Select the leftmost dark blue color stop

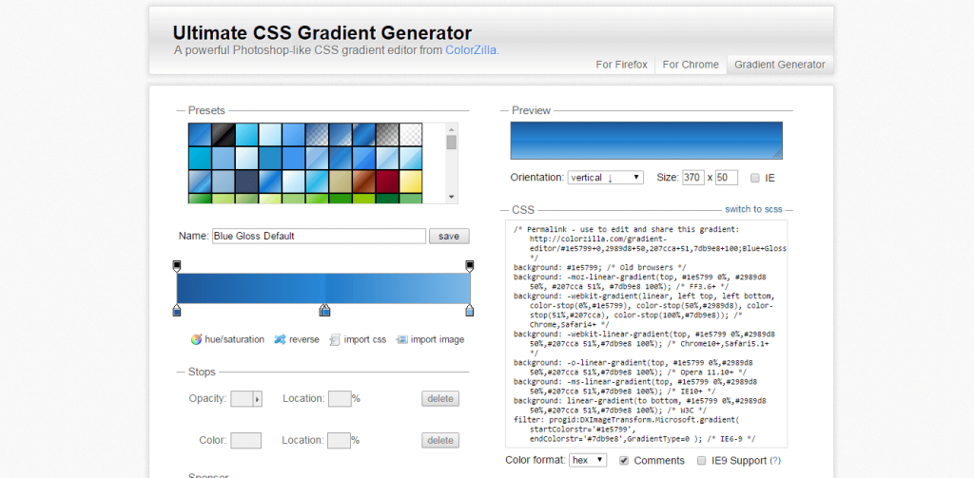click(x=177, y=310)
